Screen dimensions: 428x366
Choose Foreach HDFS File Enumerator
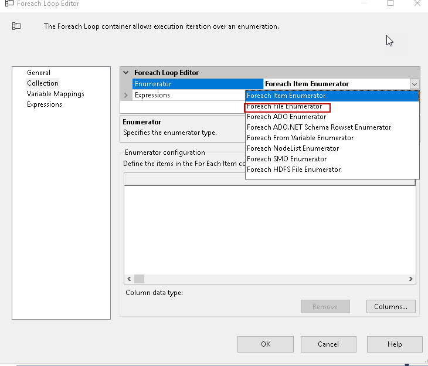click(294, 170)
